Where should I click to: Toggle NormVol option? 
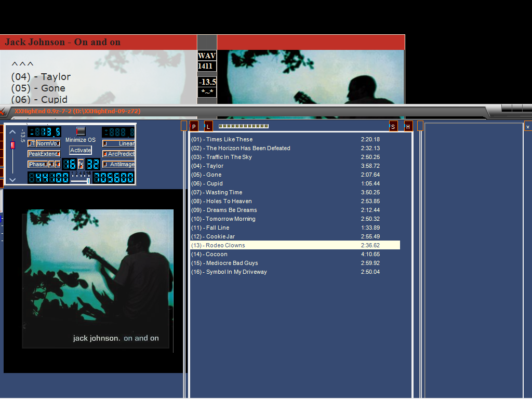point(48,143)
